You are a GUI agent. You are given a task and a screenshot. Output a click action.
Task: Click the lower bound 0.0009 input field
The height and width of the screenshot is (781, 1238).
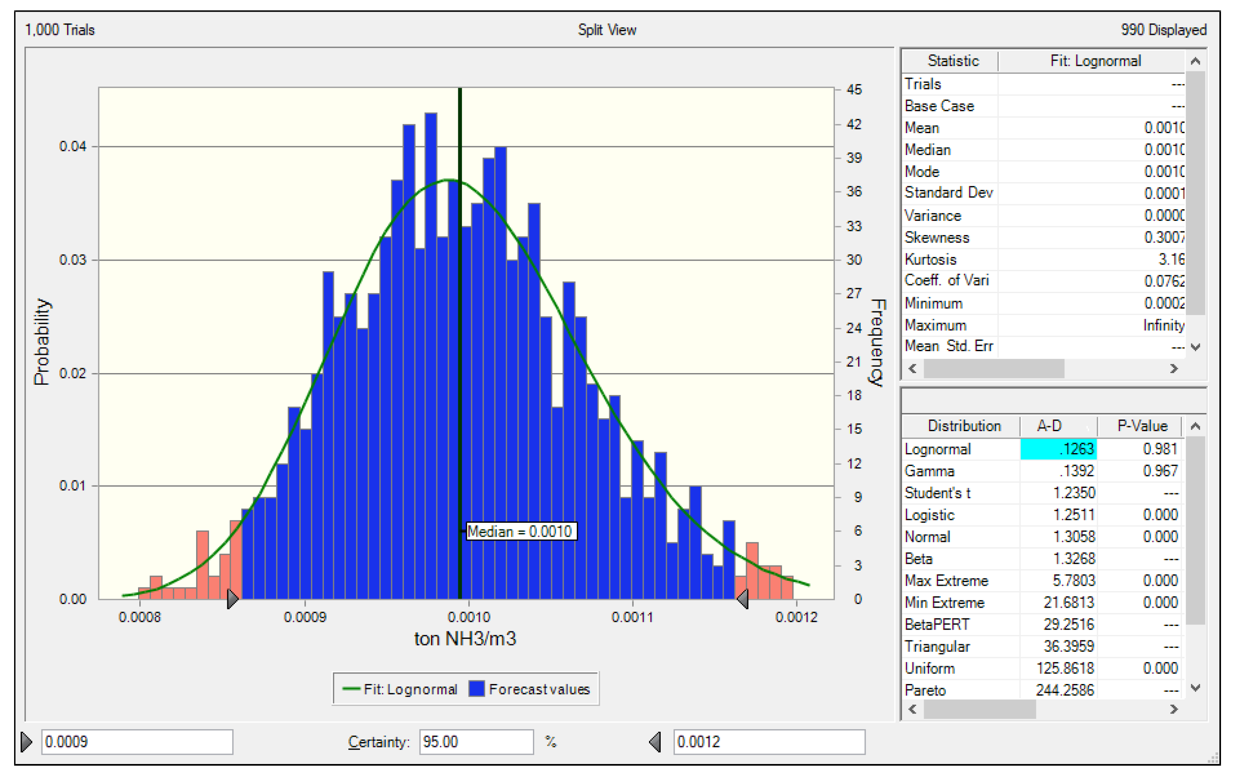pyautogui.click(x=137, y=742)
